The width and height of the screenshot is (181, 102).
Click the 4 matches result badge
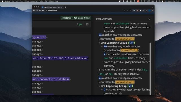click(76, 18)
